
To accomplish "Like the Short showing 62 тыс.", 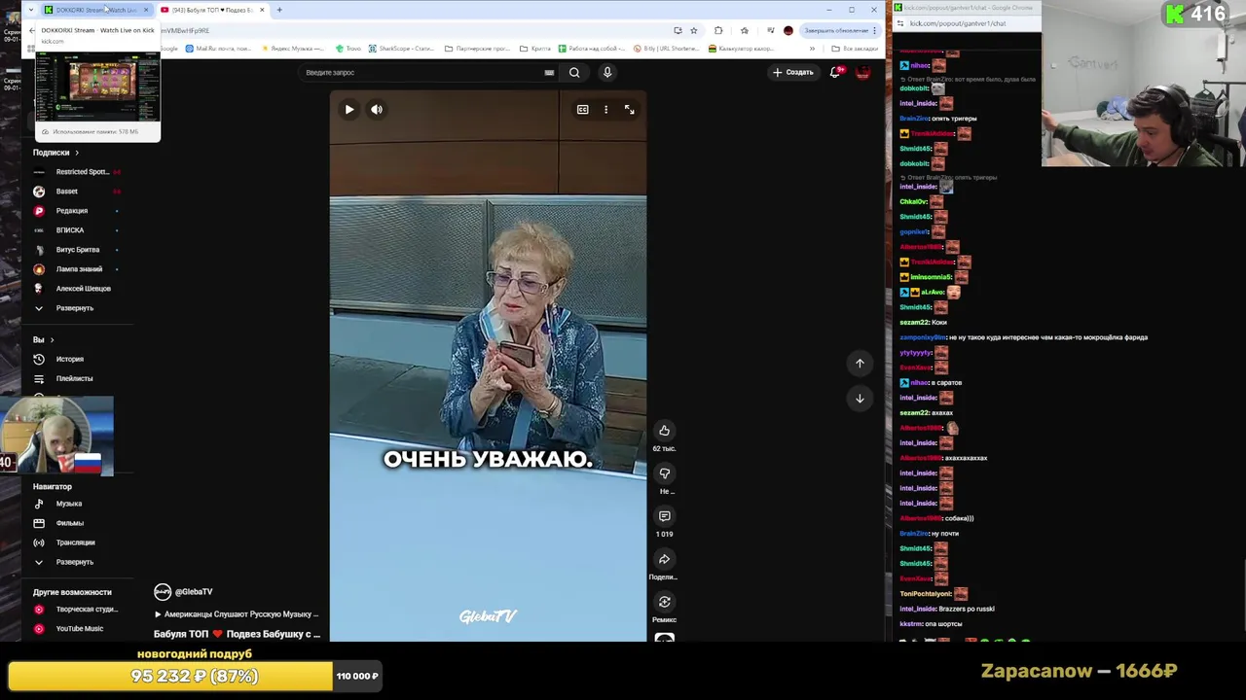I will (664, 431).
